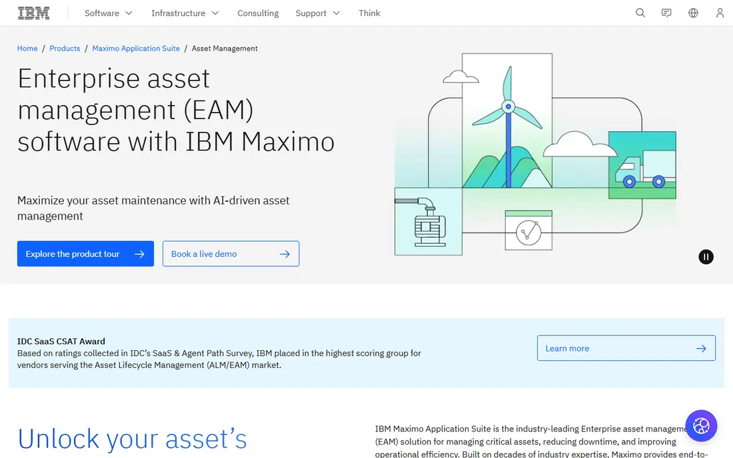Click Book a live demo button

231,254
